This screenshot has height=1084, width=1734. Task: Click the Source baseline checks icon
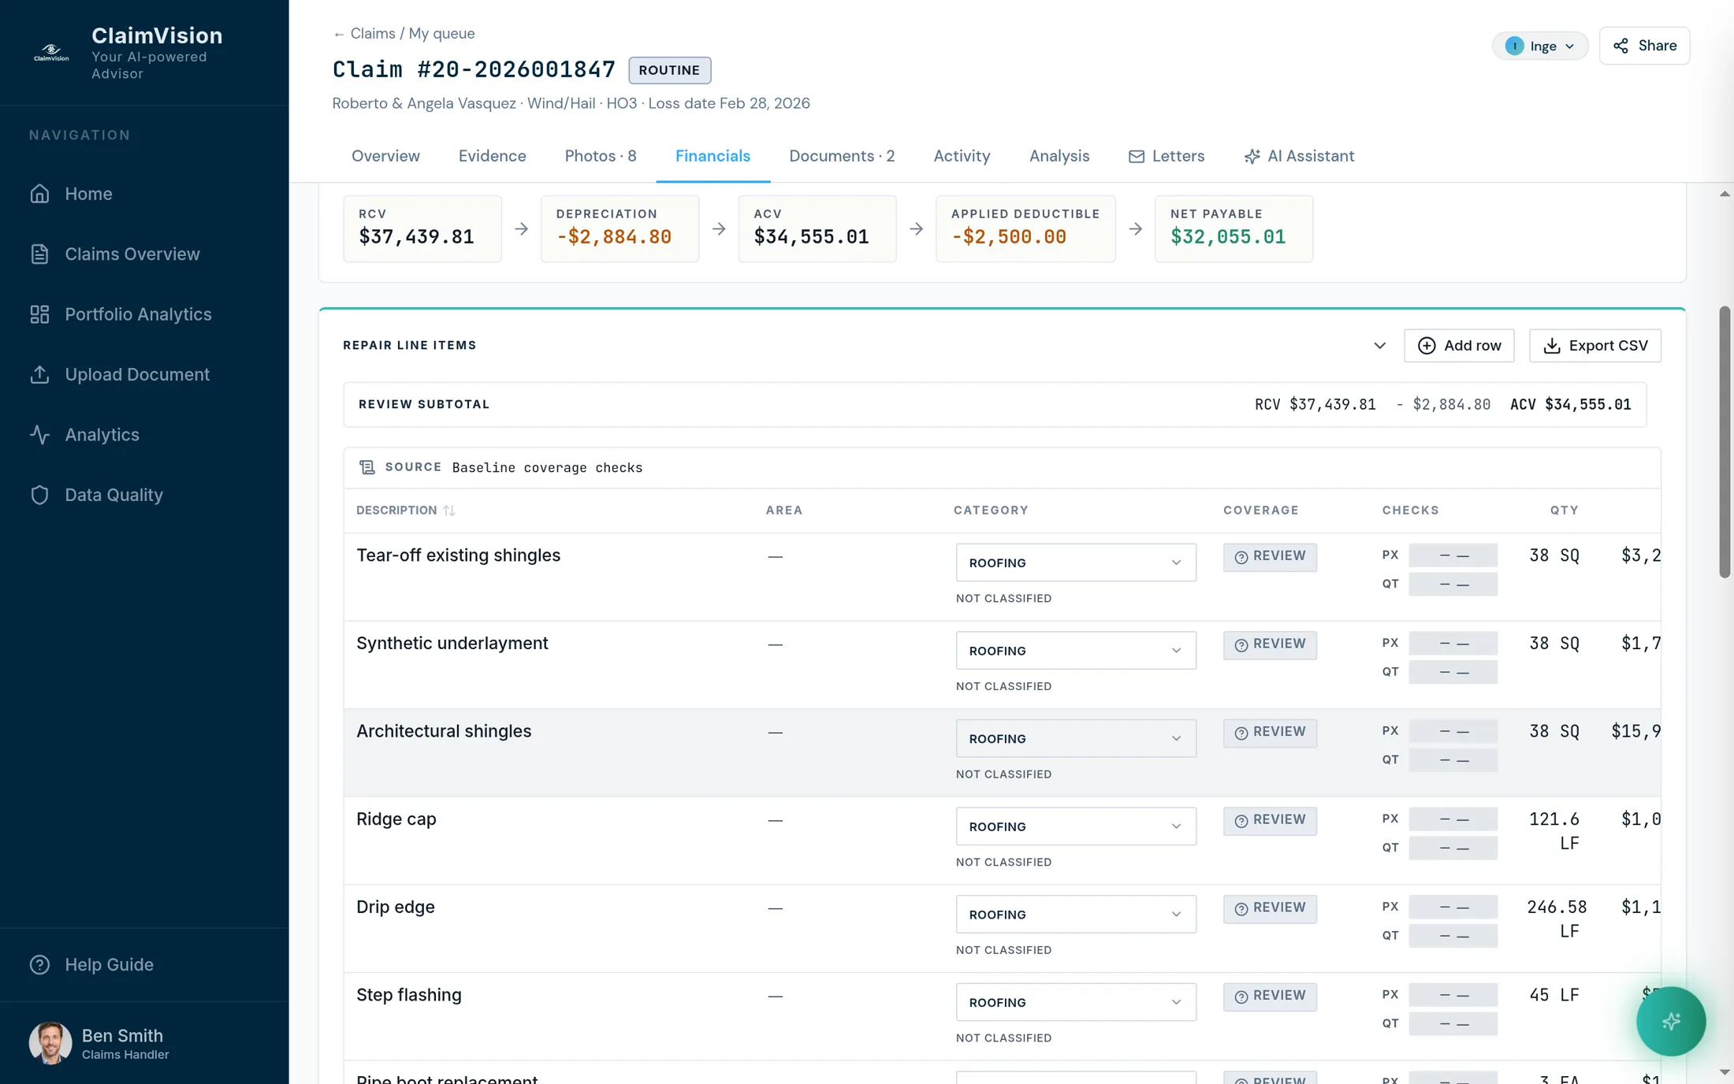tap(367, 467)
